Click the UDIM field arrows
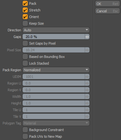The width and height of the screenshot is (121, 140). pos(87,77)
